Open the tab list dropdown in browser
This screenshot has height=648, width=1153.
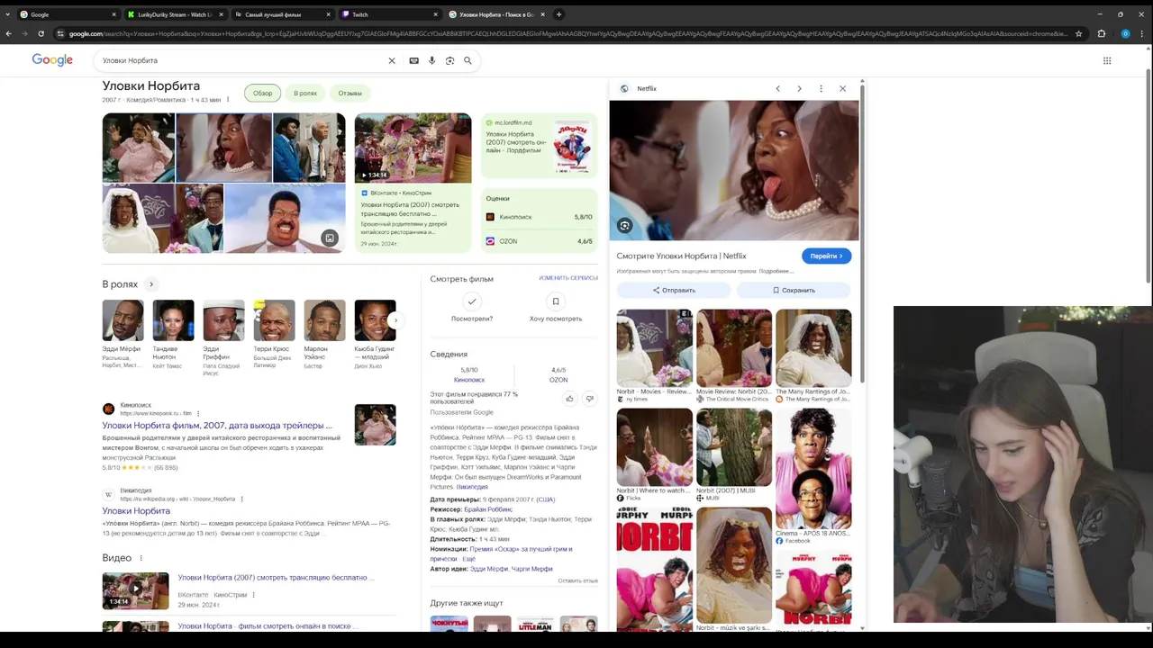(8, 14)
